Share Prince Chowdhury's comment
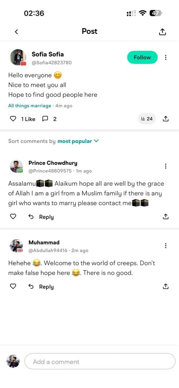Image resolution: width=179 pixels, height=388 pixels. pyautogui.click(x=166, y=216)
